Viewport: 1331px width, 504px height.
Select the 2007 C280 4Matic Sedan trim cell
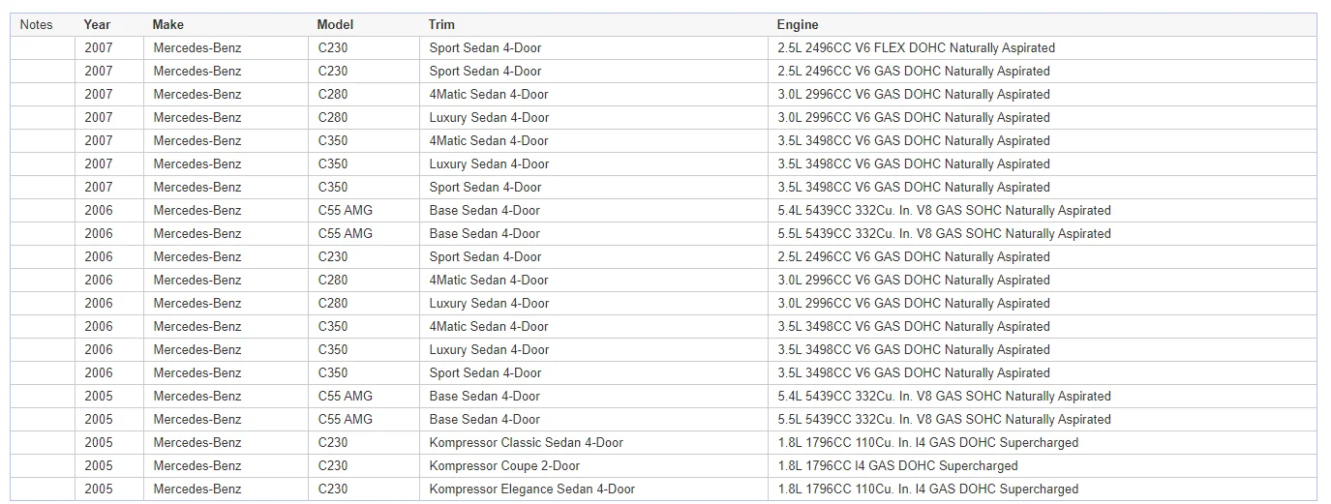(x=594, y=94)
